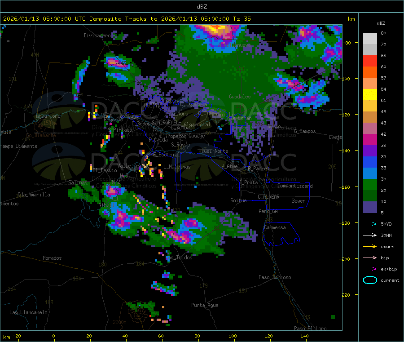The image size is (404, 342).
Task: Click the 'Salinas' place label
Action: coord(78,182)
